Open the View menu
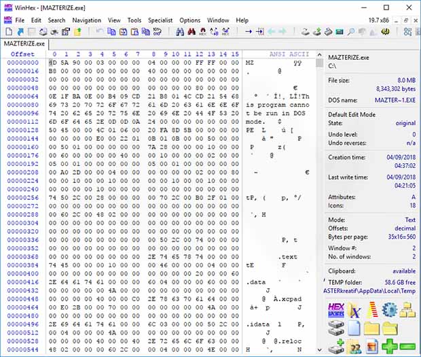 (x=114, y=20)
